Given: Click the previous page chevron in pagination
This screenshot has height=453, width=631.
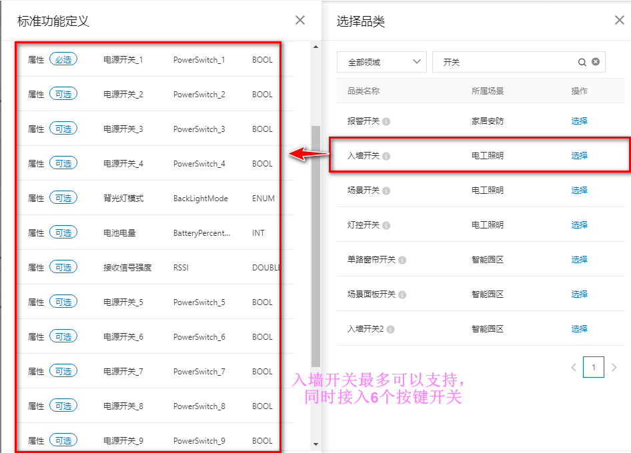Looking at the screenshot, I should (x=574, y=367).
